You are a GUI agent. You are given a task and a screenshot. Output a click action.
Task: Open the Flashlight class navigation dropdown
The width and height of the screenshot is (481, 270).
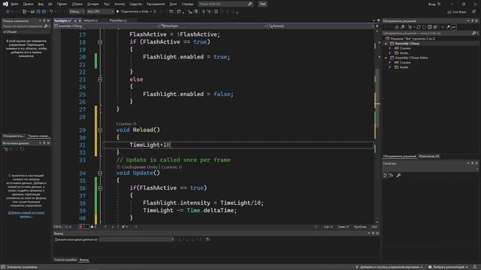click(213, 26)
